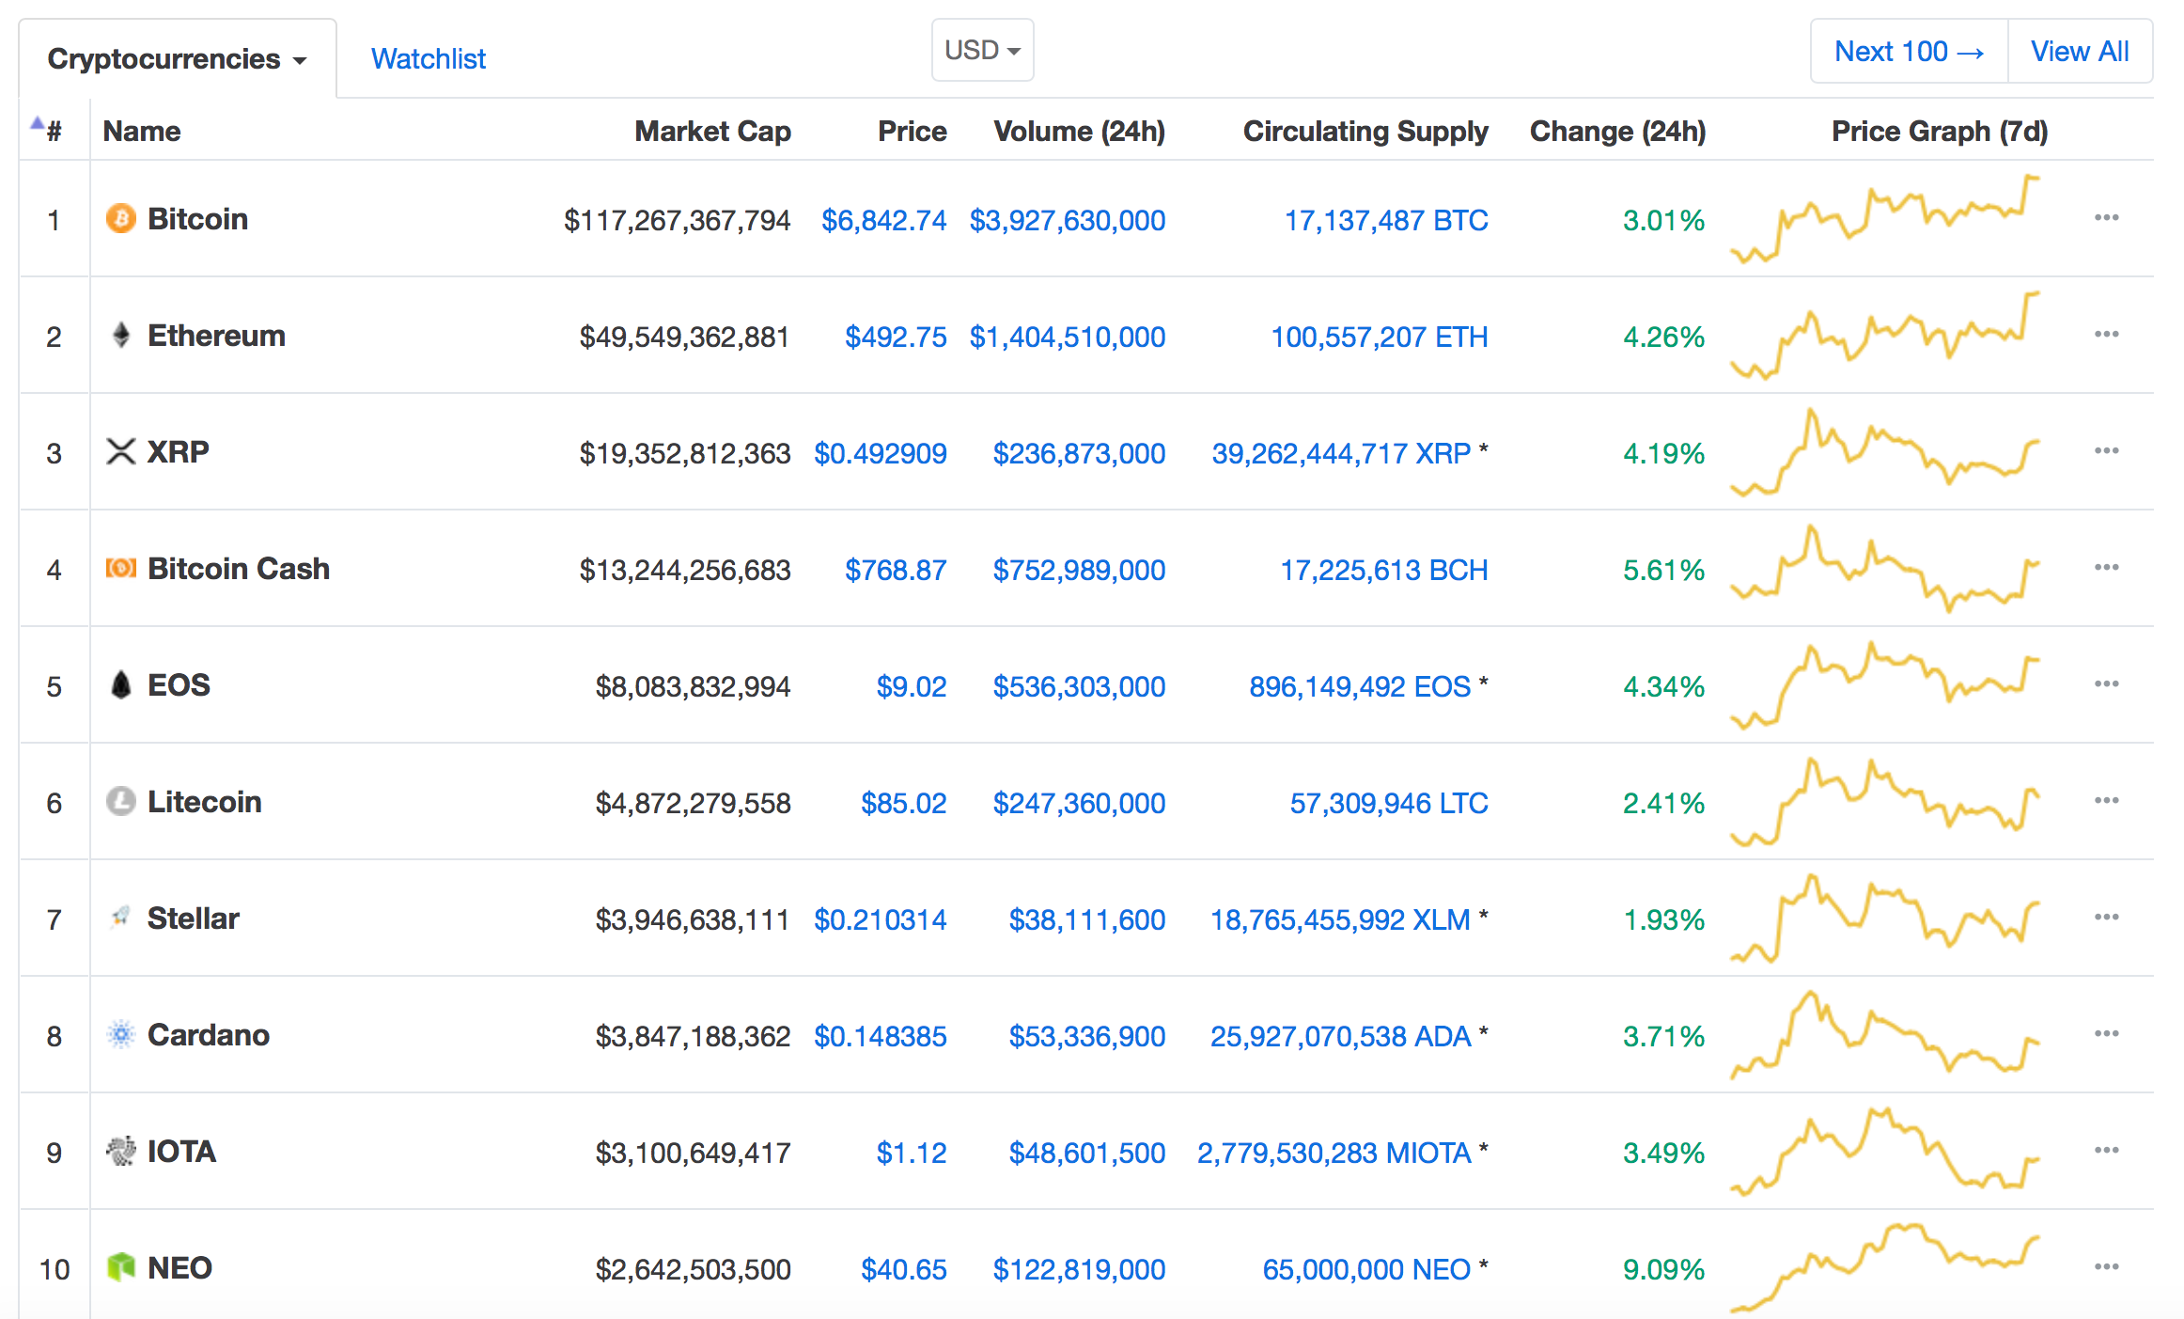2184x1319 pixels.
Task: Open Bitcoin 7-day price graph
Action: coord(1885,218)
